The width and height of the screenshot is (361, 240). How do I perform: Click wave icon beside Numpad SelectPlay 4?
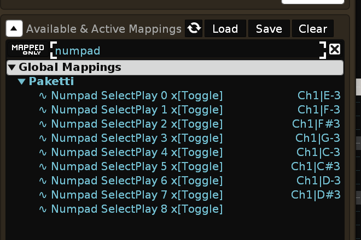point(43,152)
